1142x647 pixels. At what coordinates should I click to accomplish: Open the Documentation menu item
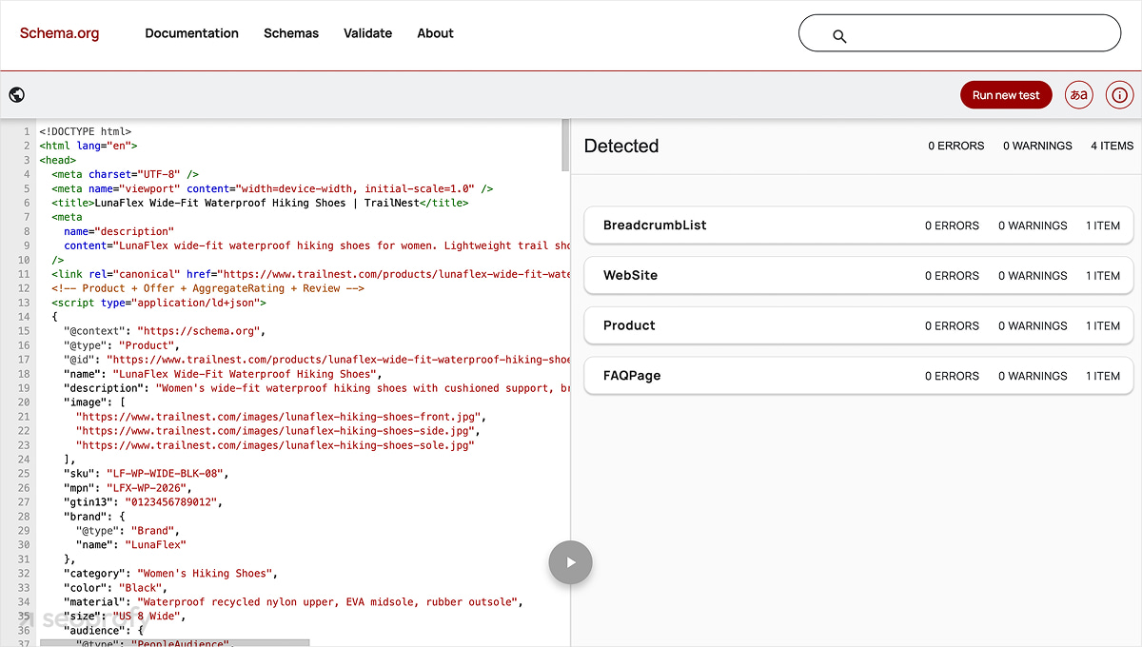coord(191,33)
